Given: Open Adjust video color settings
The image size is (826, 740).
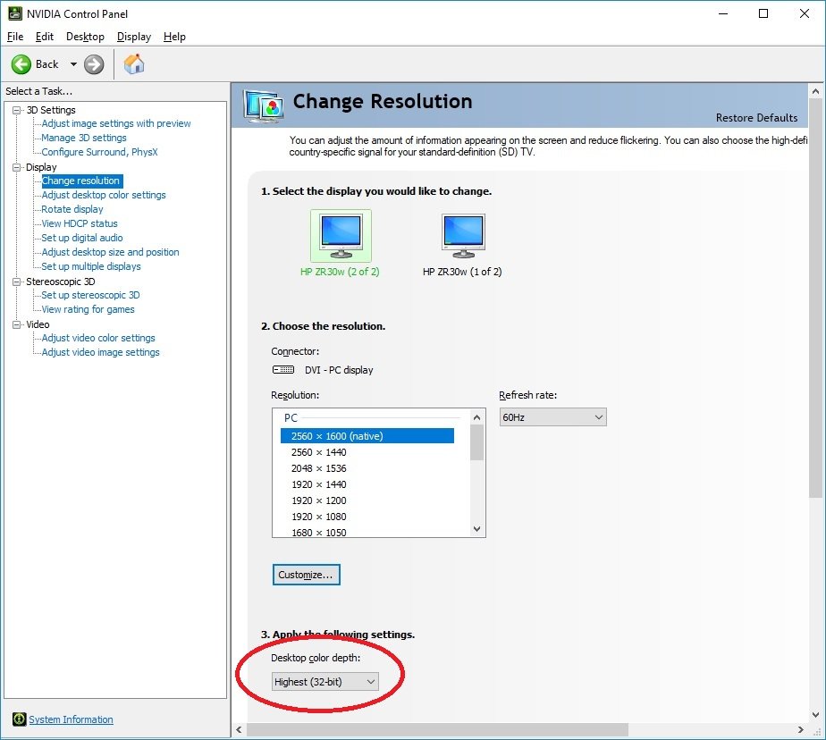Looking at the screenshot, I should (98, 338).
